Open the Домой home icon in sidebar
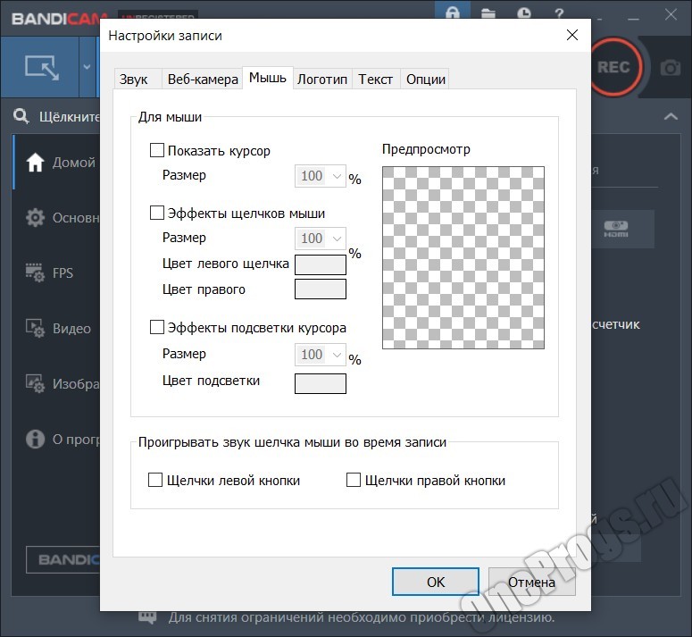The width and height of the screenshot is (692, 637). pos(36,163)
